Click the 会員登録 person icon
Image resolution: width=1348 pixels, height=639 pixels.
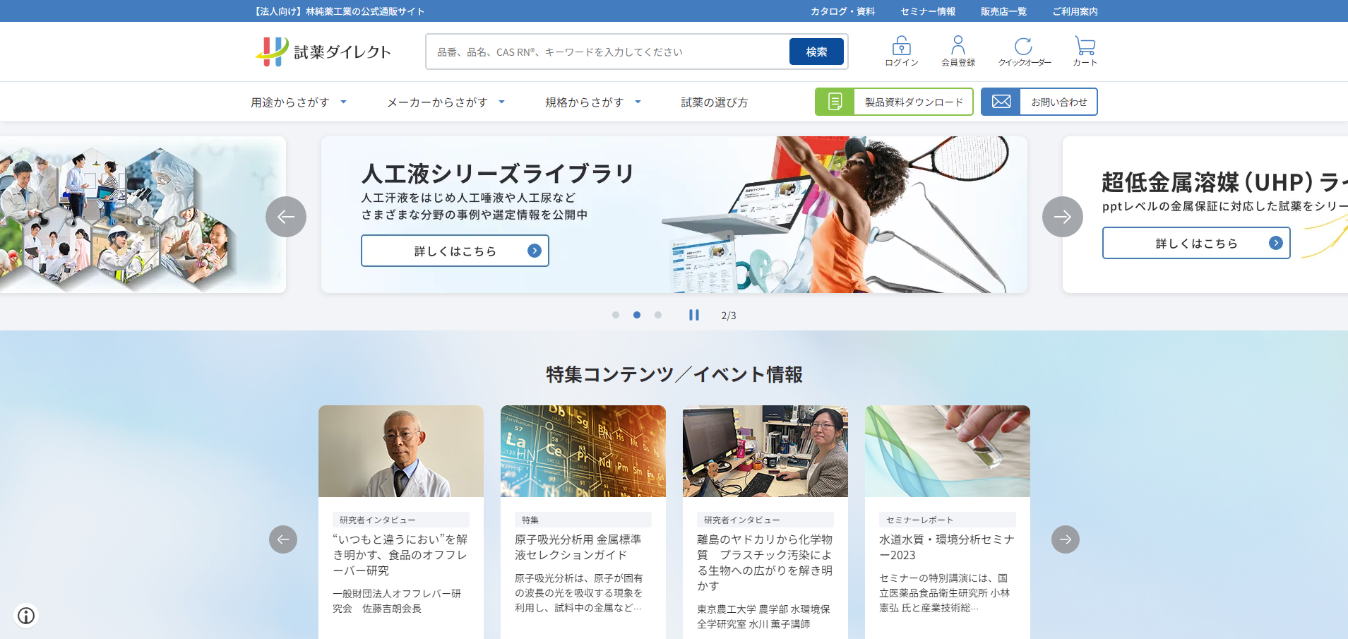(958, 47)
